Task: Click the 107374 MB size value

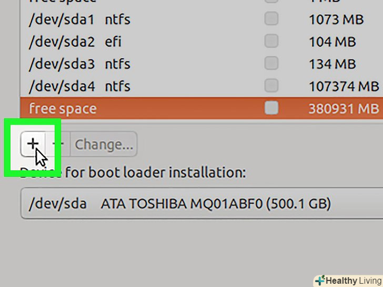Action: click(344, 86)
